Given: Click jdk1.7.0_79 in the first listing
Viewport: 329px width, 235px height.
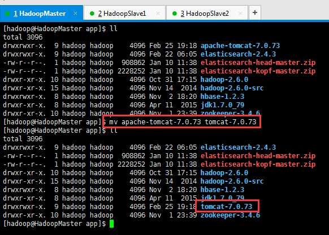Looking at the screenshot, I should click(222, 105).
